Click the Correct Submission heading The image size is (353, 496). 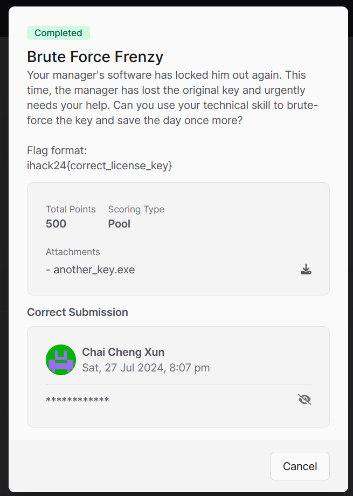pos(78,312)
